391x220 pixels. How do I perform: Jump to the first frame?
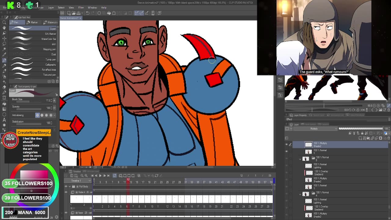tap(92, 176)
